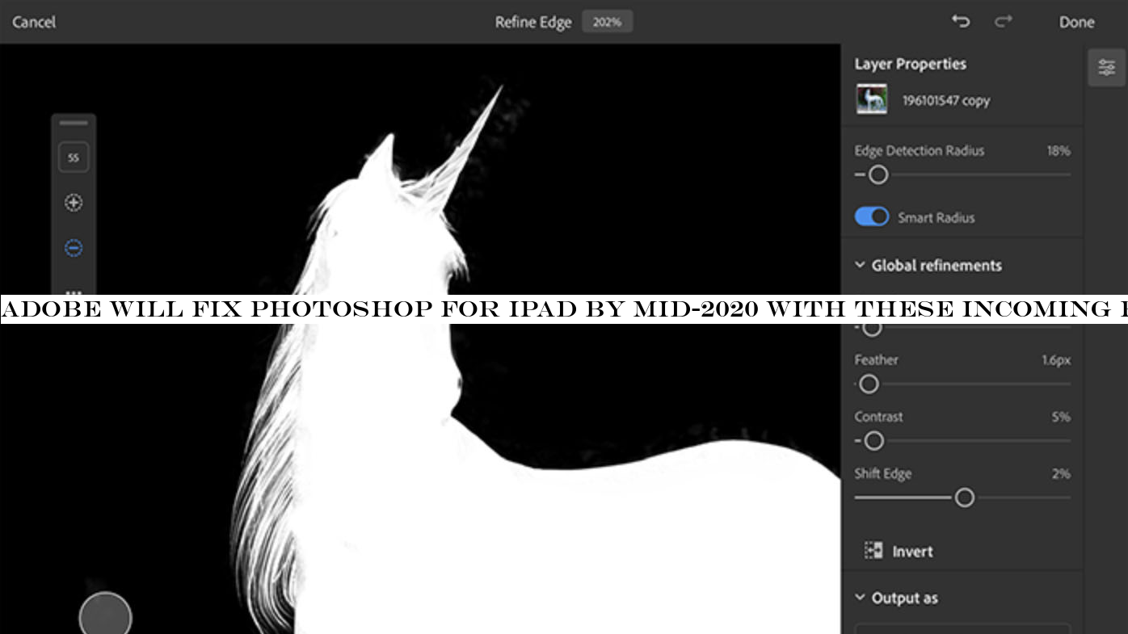Tap the toolbar drag handle bar

tap(74, 124)
